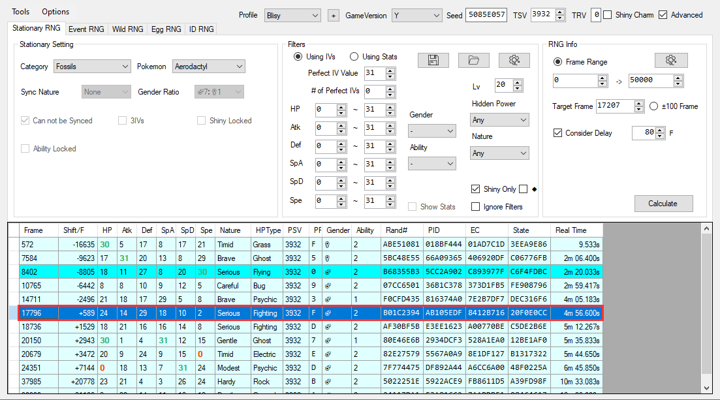Open the Pokemon dropdown showing Aerodactyl
720x400 pixels.
[209, 67]
